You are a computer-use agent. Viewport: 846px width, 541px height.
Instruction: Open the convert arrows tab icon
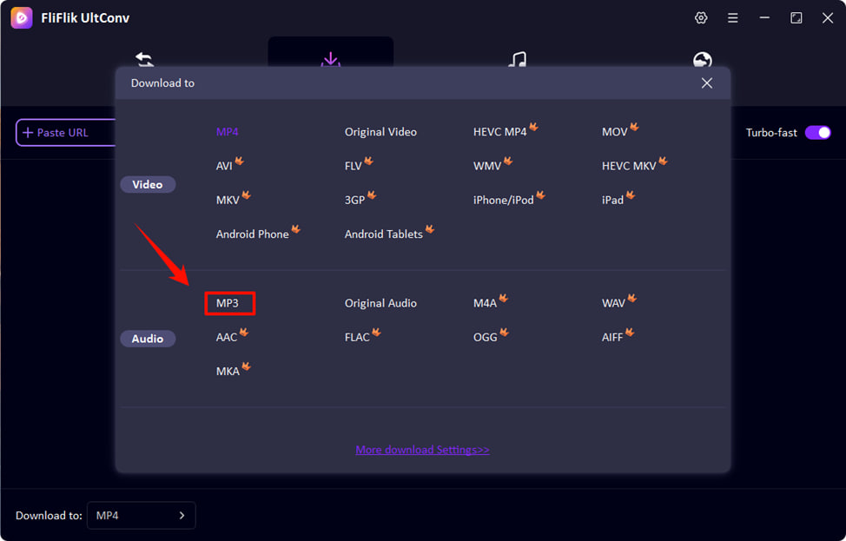pyautogui.click(x=144, y=59)
